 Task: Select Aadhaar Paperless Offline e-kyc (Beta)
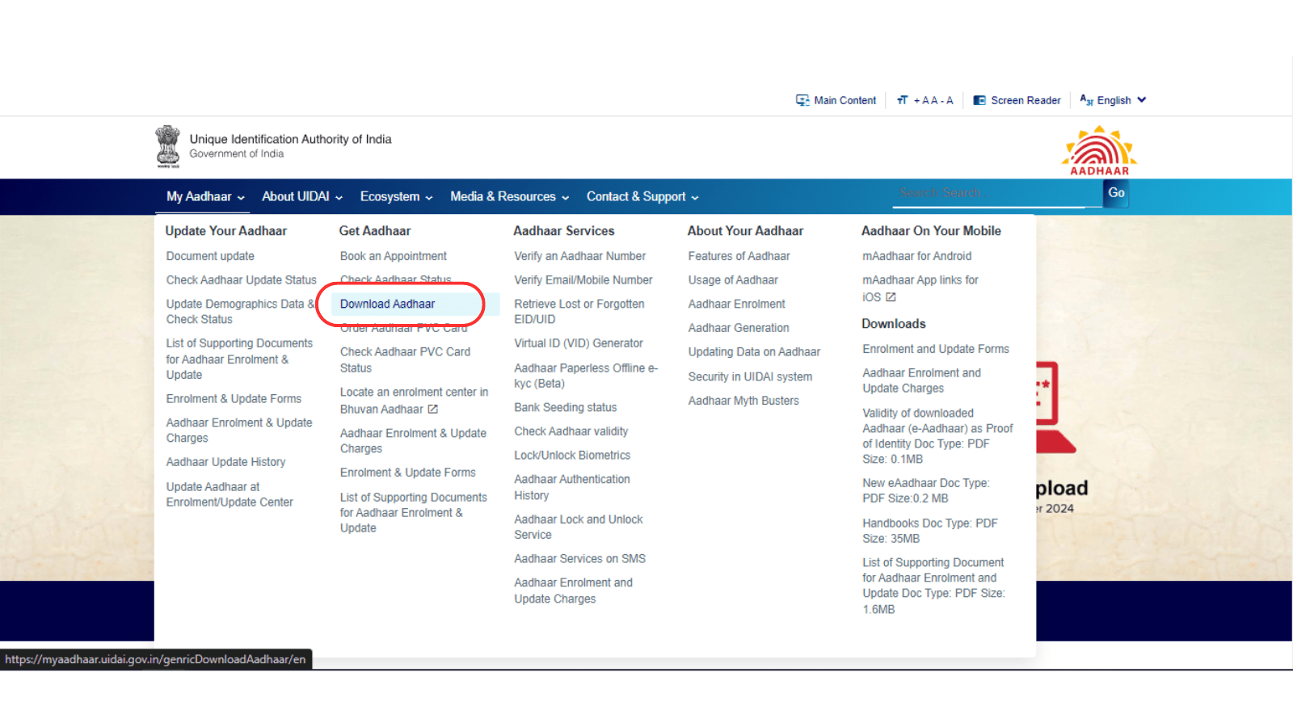586,376
